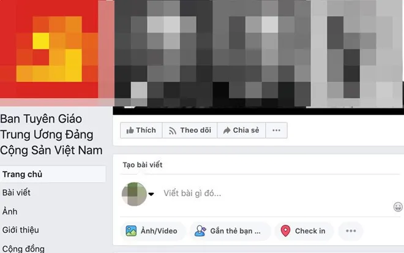Open the page cover photo

[x=258, y=53]
